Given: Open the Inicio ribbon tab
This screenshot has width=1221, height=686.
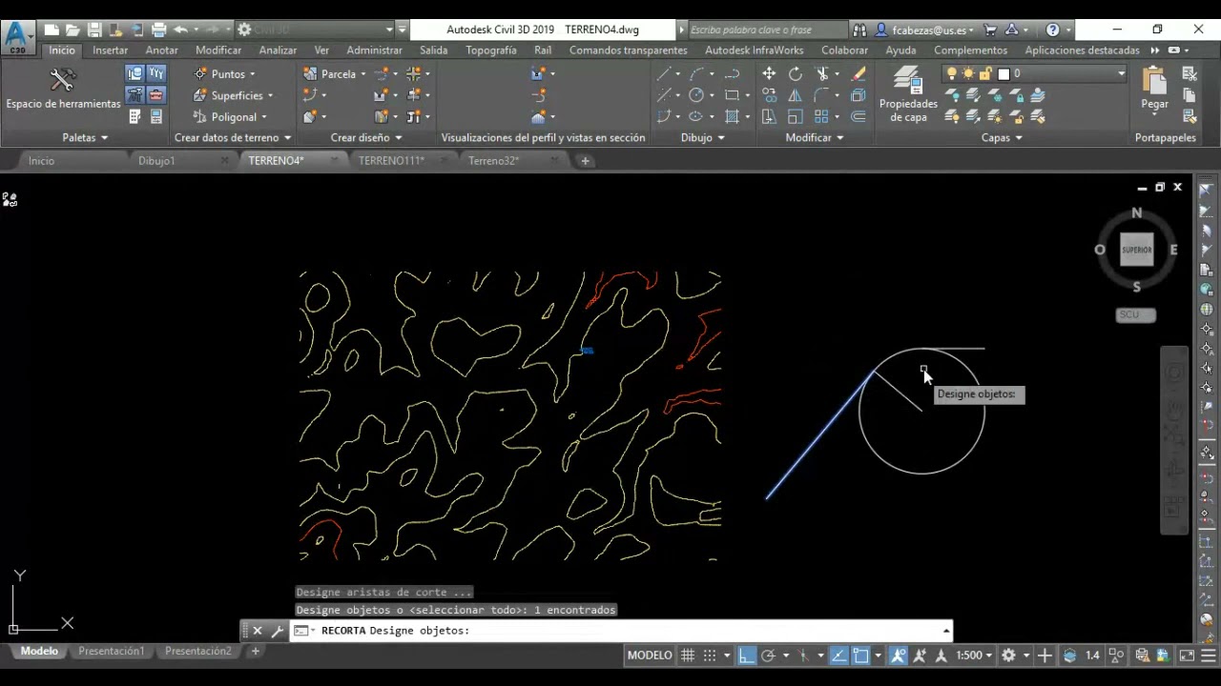Looking at the screenshot, I should [x=62, y=50].
